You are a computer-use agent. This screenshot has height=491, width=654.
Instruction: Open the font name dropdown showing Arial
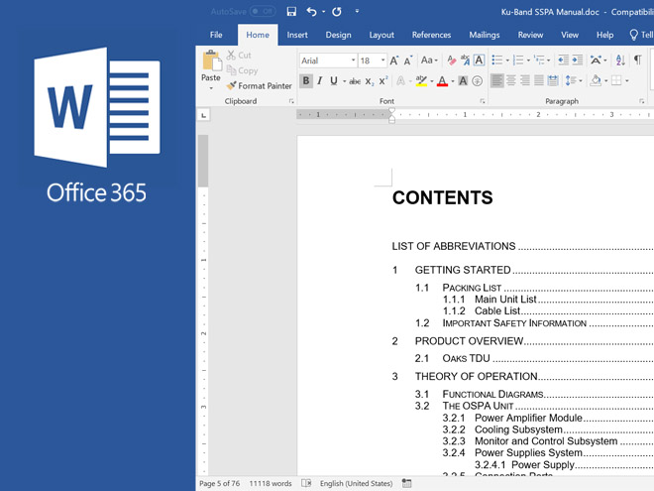click(x=351, y=61)
